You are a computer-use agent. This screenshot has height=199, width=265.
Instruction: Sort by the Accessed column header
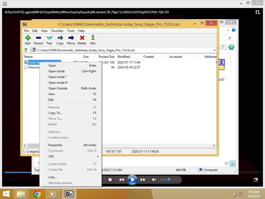[180, 57]
